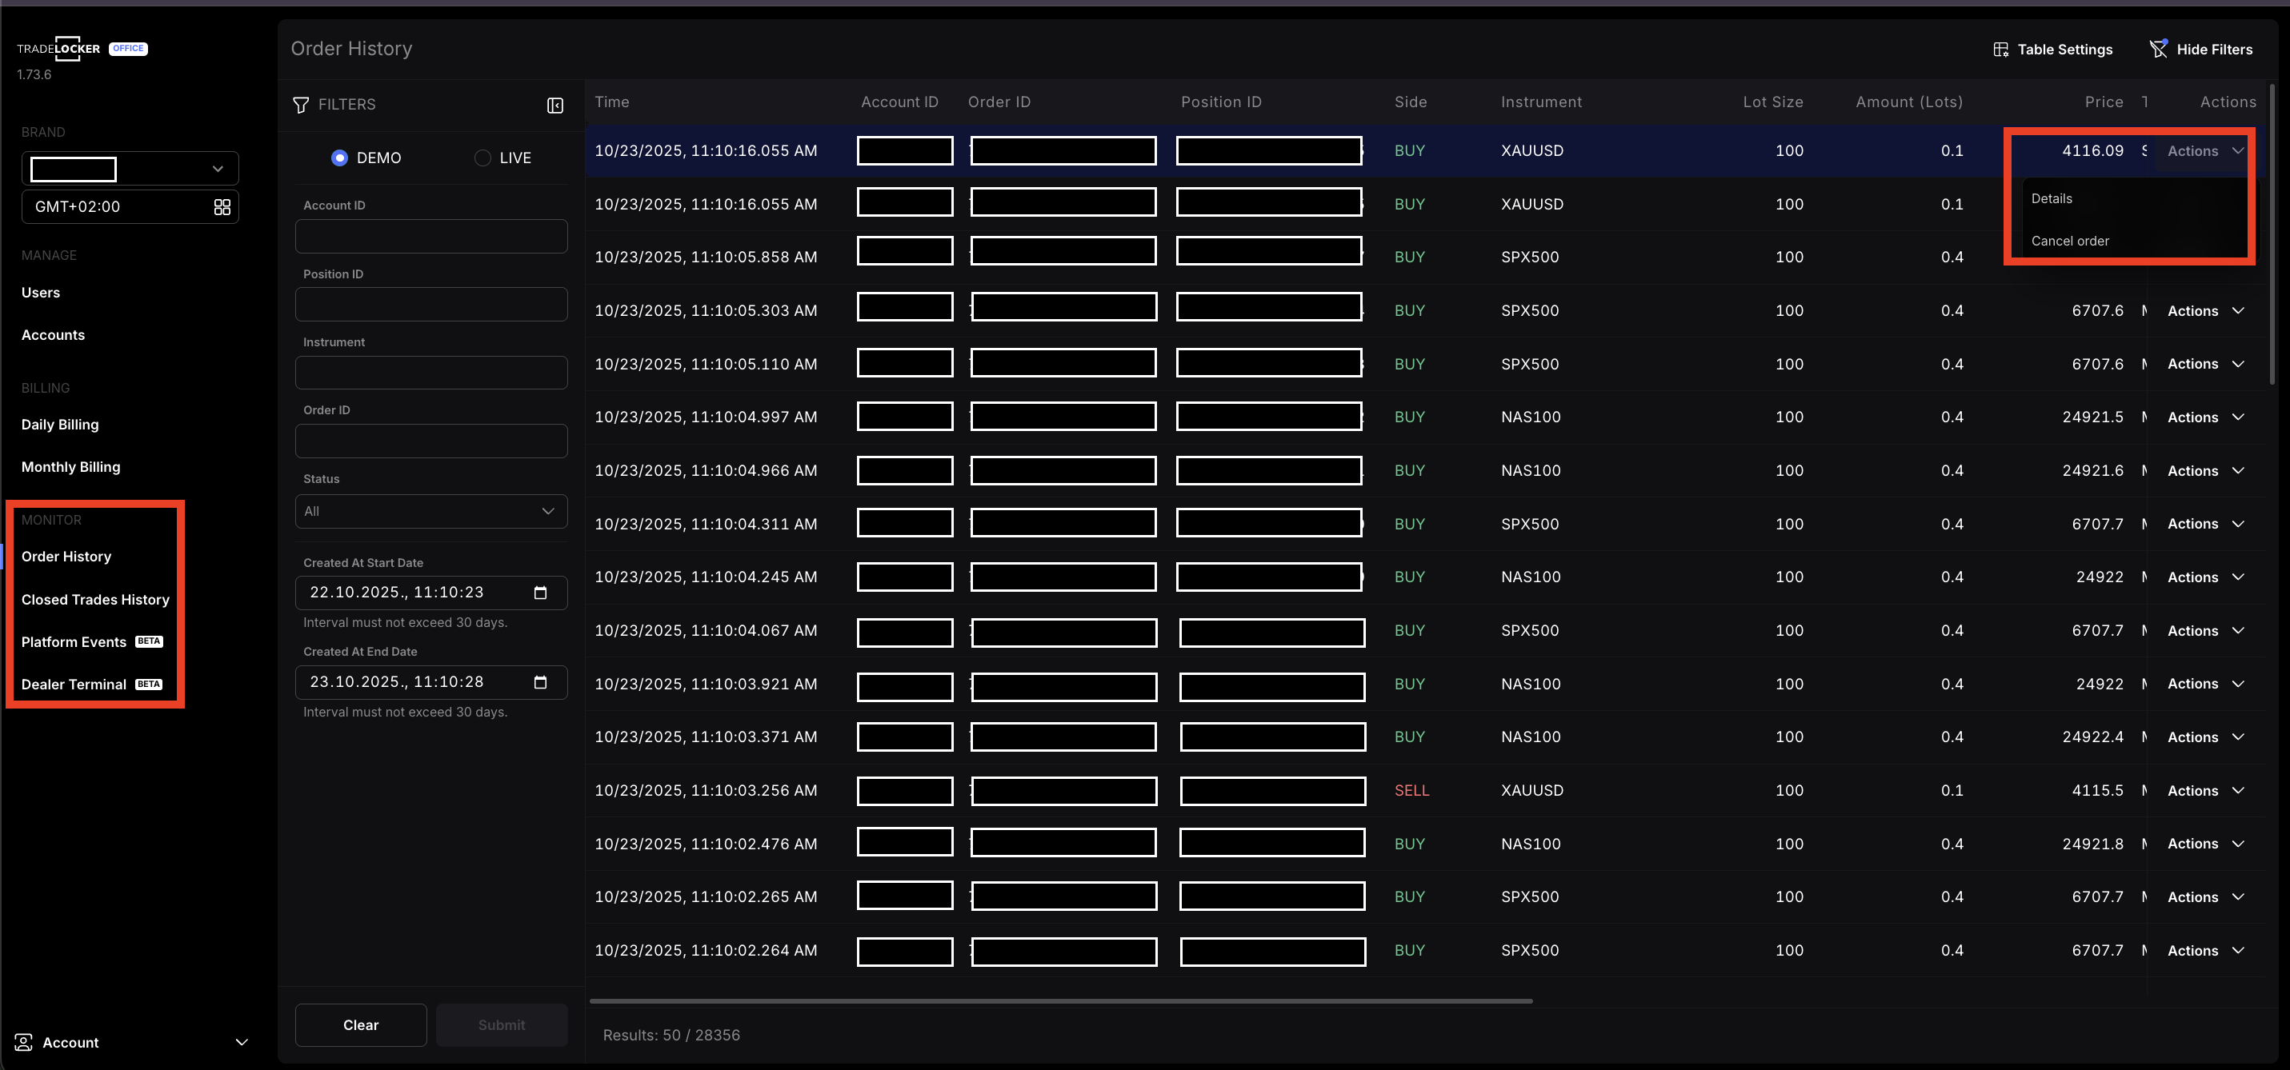Hide filters using the funnel icon top right
Viewport: 2290px width, 1070px height.
(2160, 49)
